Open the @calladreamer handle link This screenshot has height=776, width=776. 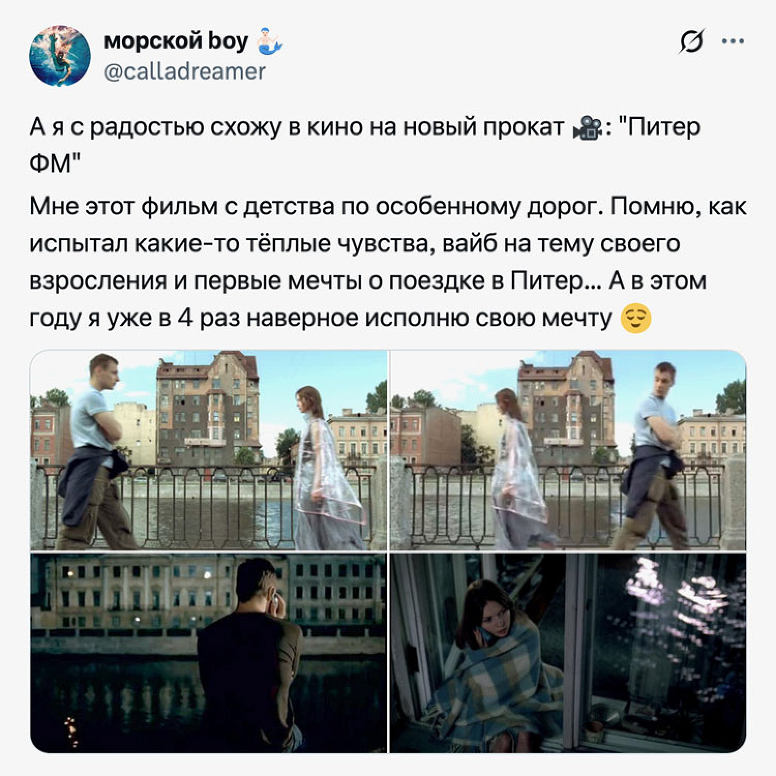point(185,71)
